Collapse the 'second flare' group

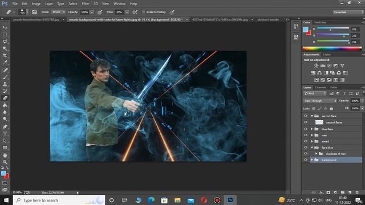(x=312, y=116)
